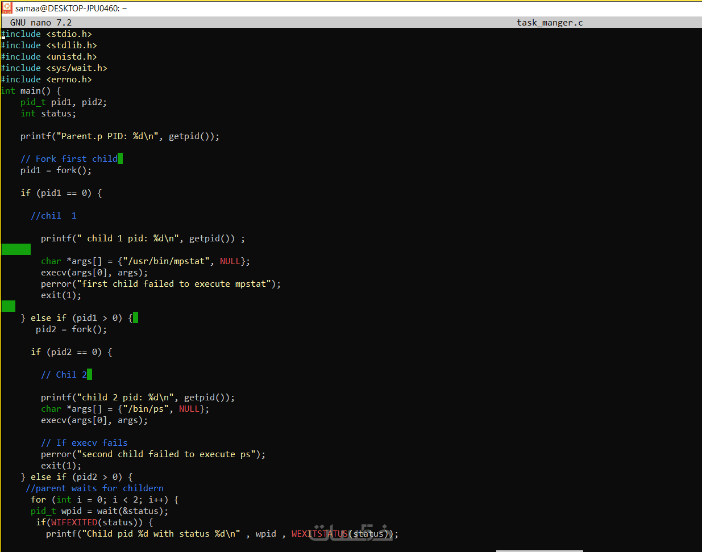Click the /usr/bin/mpstat args line
The width and height of the screenshot is (702, 552).
point(146,261)
